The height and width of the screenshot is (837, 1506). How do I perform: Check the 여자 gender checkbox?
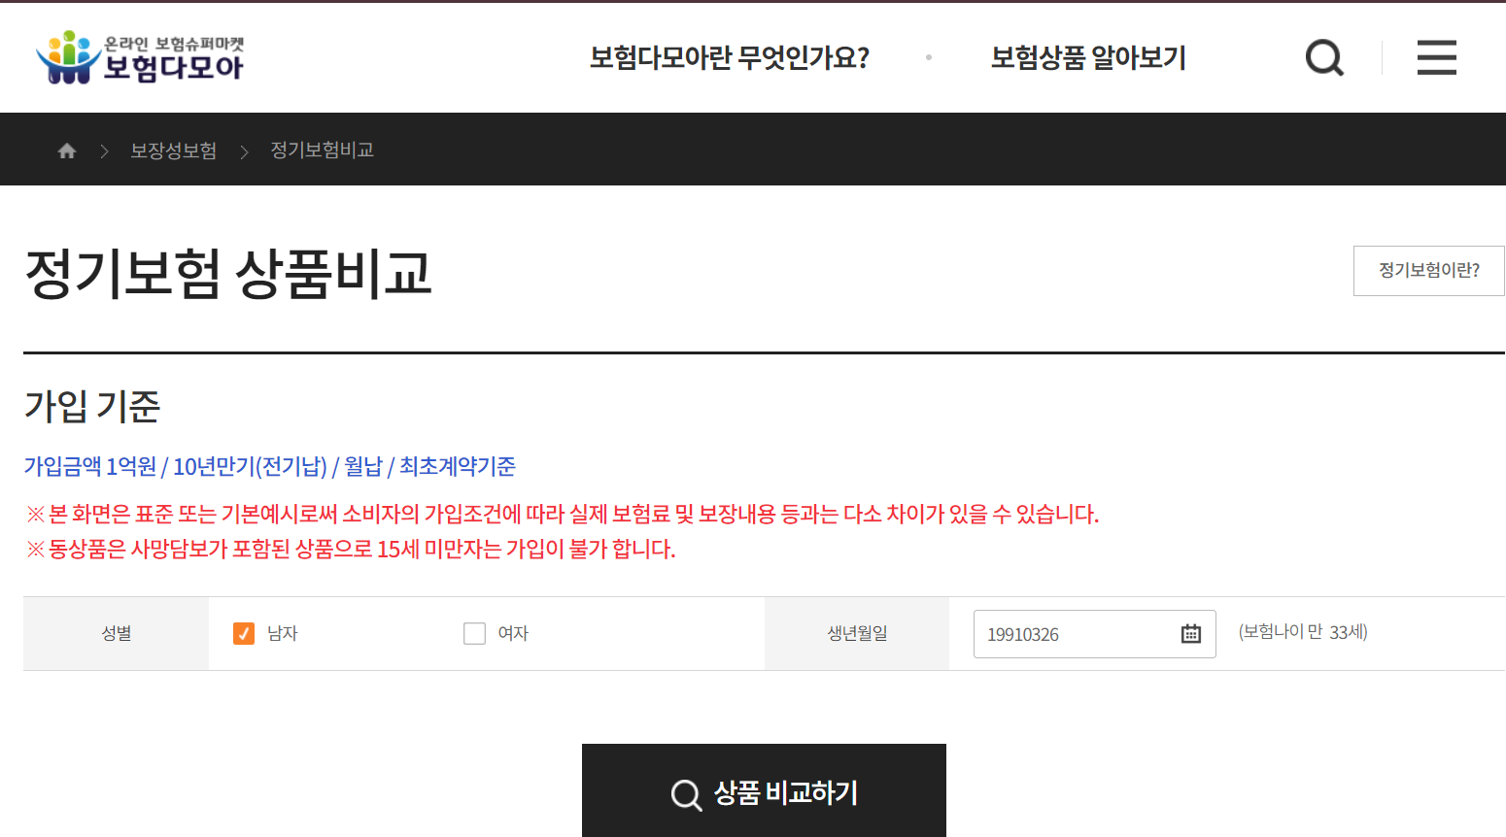(x=474, y=633)
